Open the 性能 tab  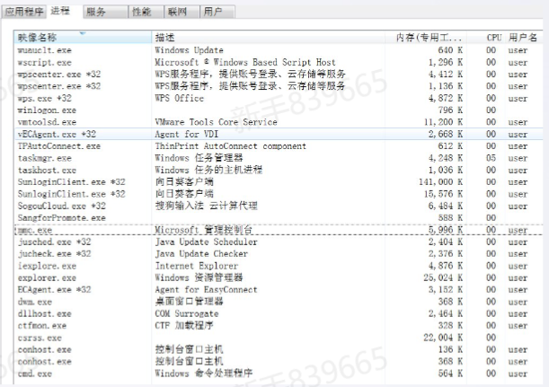click(x=146, y=12)
